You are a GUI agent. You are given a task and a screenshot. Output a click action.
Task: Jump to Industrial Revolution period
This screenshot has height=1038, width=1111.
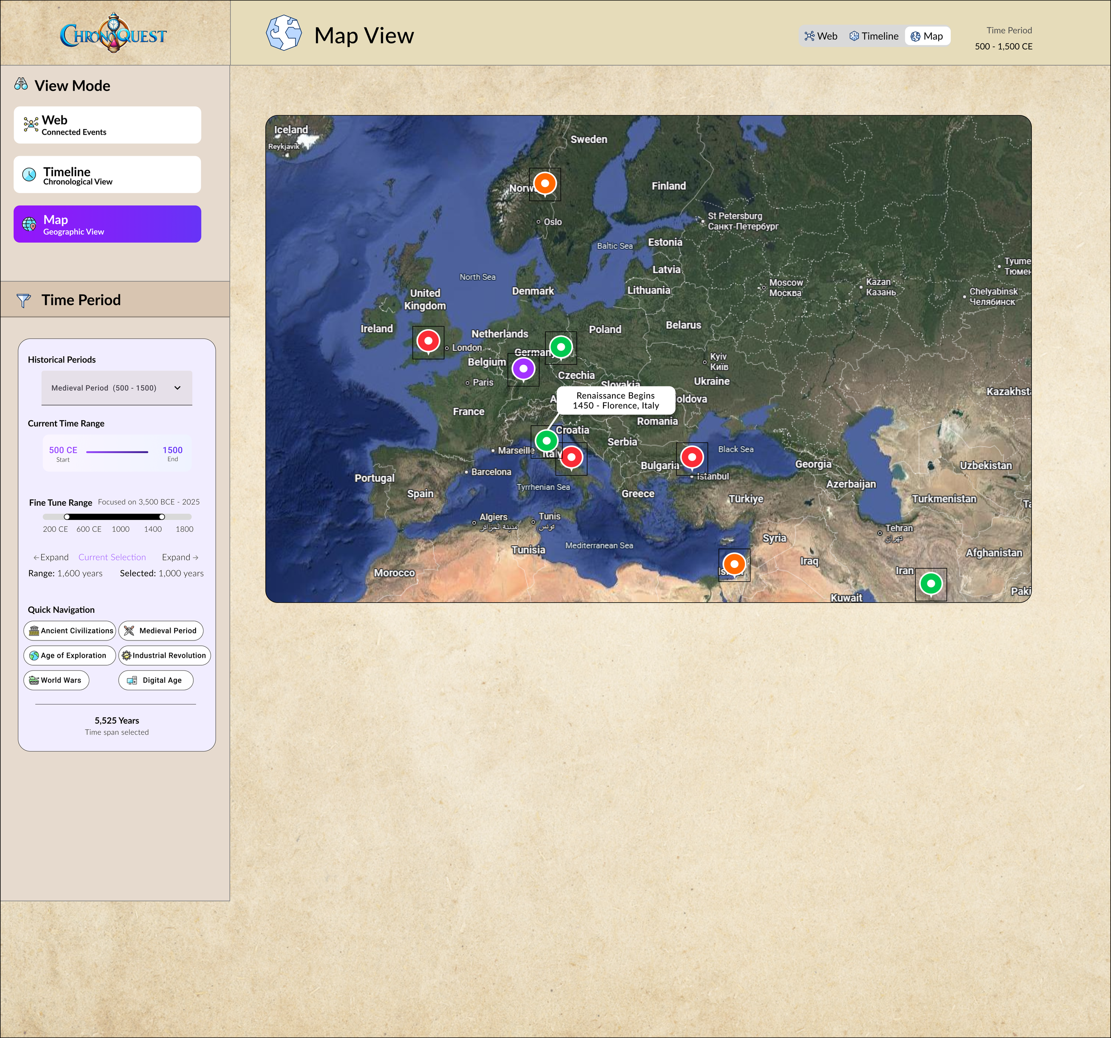tap(164, 656)
